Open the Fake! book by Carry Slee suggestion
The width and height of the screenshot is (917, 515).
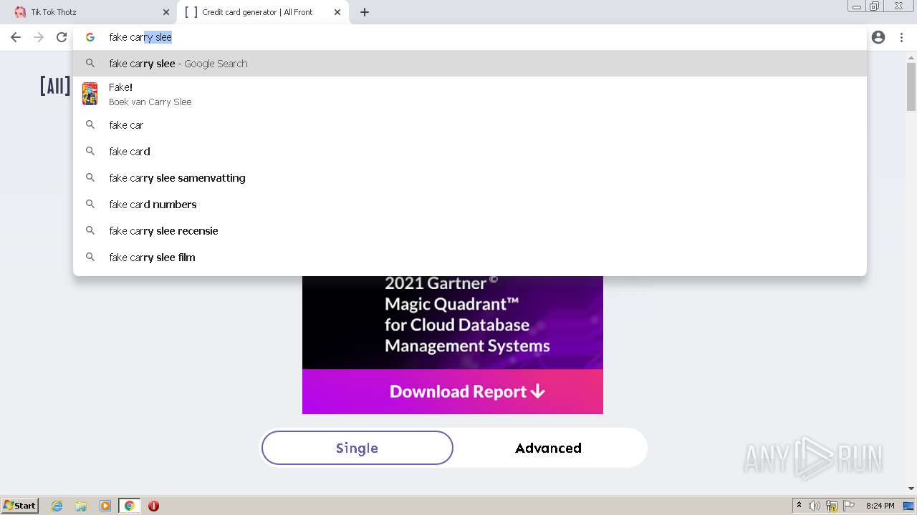tap(470, 94)
